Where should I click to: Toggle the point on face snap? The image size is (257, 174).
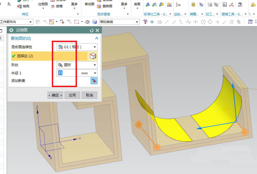click(x=232, y=22)
